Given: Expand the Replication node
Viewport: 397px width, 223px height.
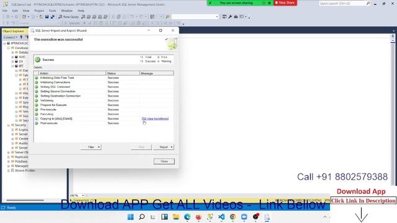Looking at the screenshot, I should pyautogui.click(x=8, y=157).
